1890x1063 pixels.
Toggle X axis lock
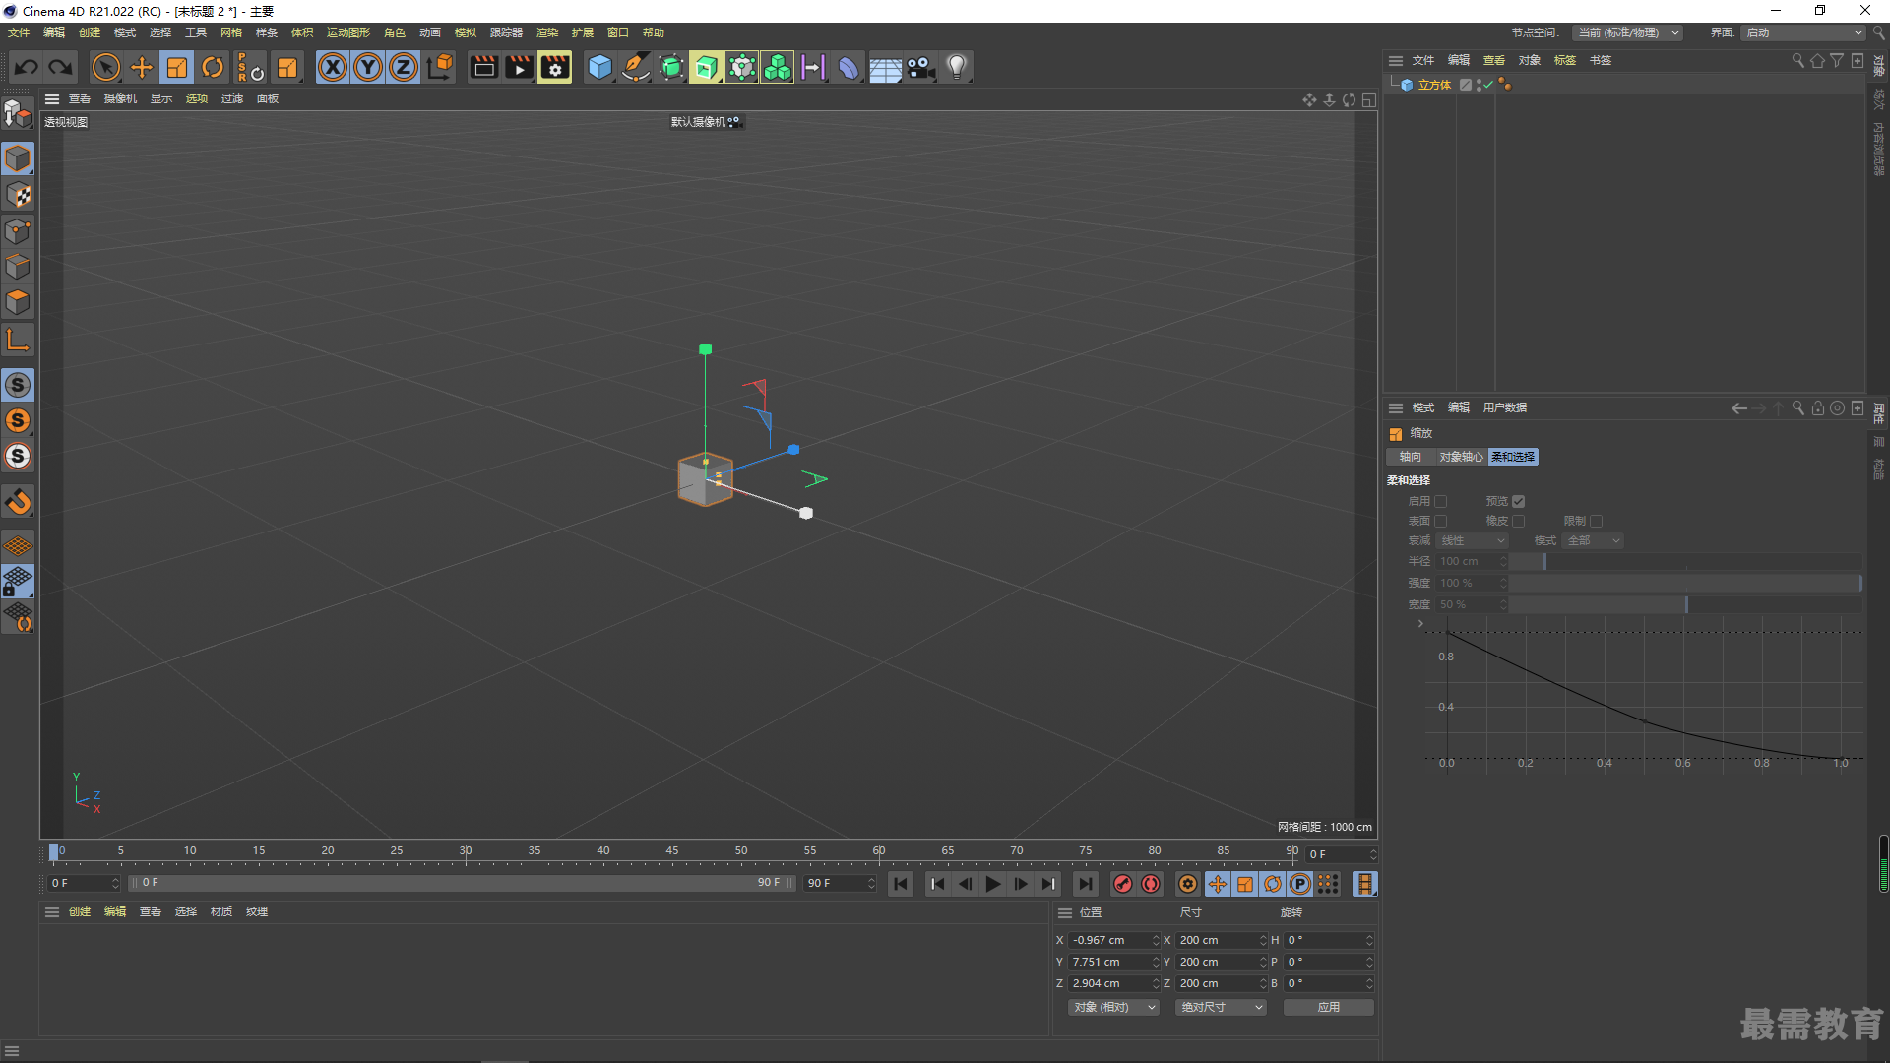tap(333, 67)
